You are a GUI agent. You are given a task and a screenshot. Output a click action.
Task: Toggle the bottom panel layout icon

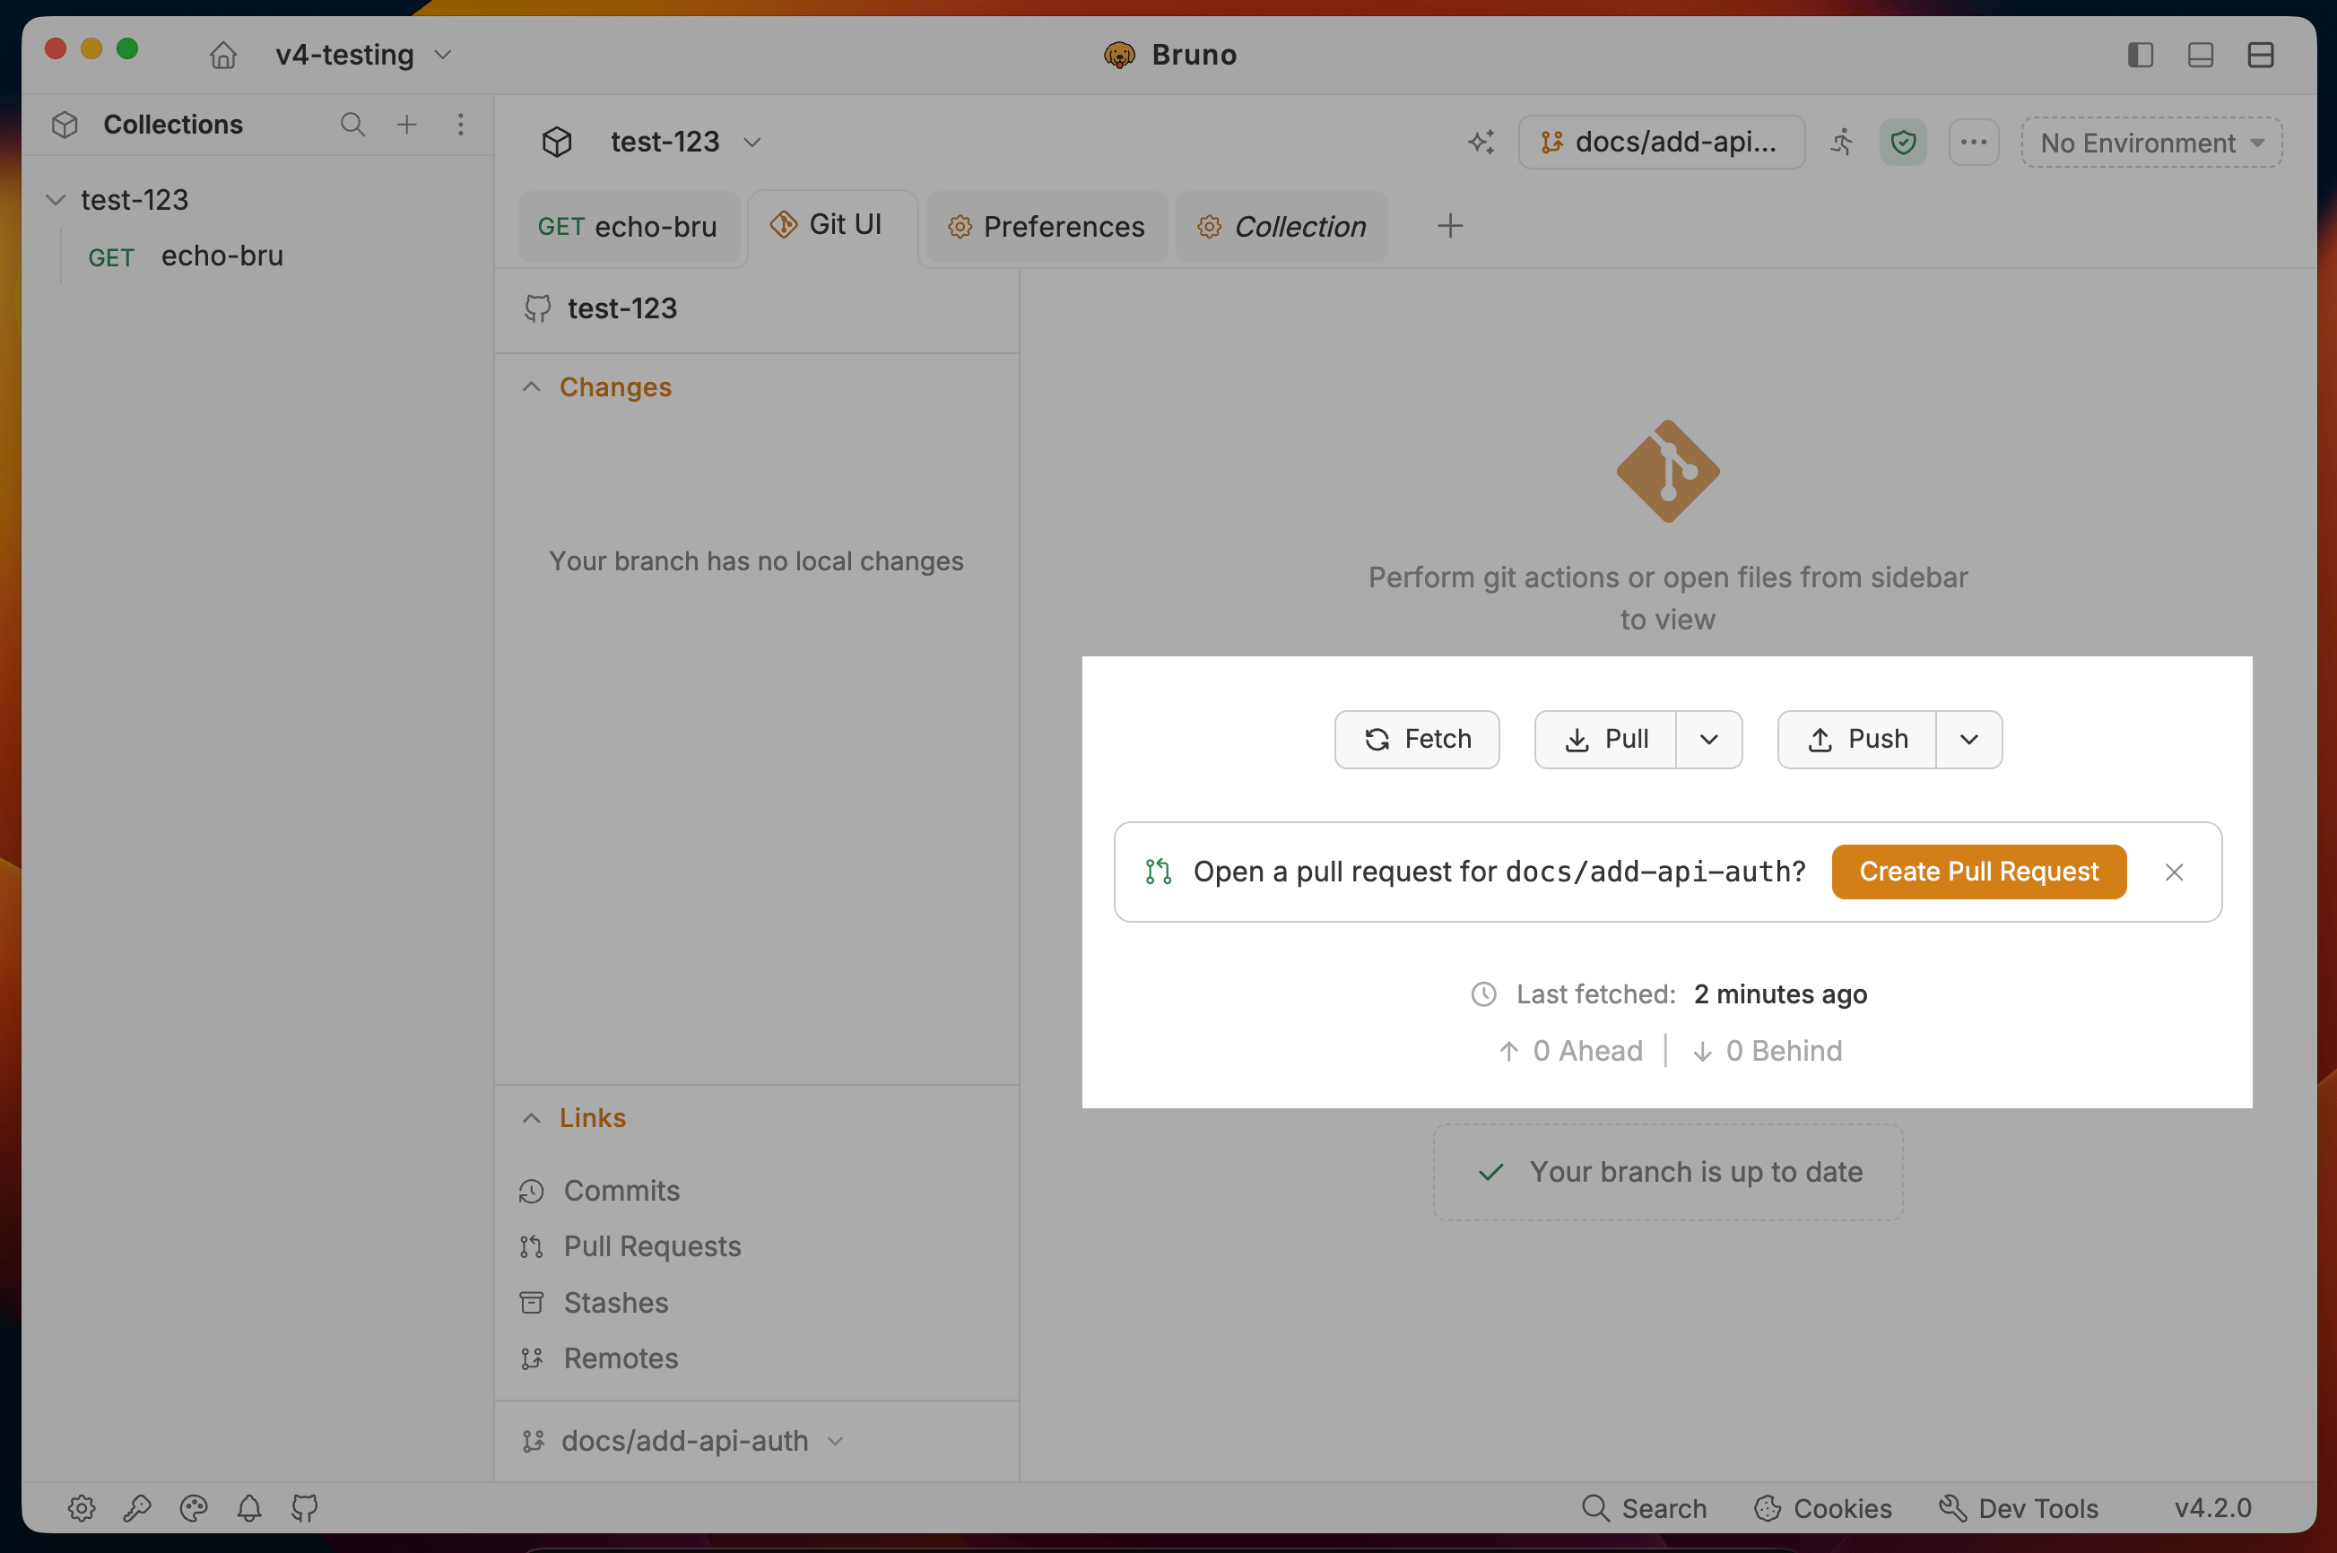pos(2201,55)
